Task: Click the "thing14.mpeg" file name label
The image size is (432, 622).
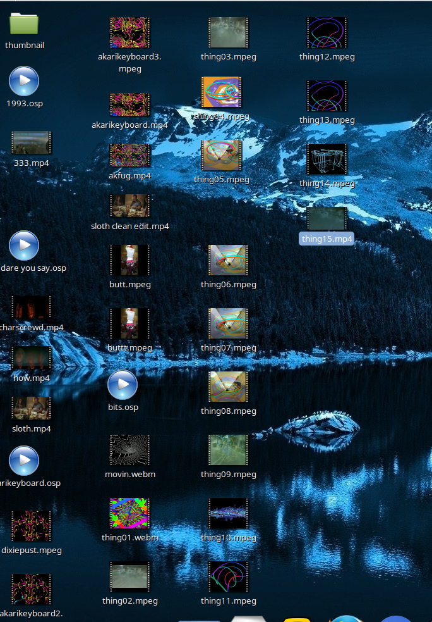Action: 327,183
